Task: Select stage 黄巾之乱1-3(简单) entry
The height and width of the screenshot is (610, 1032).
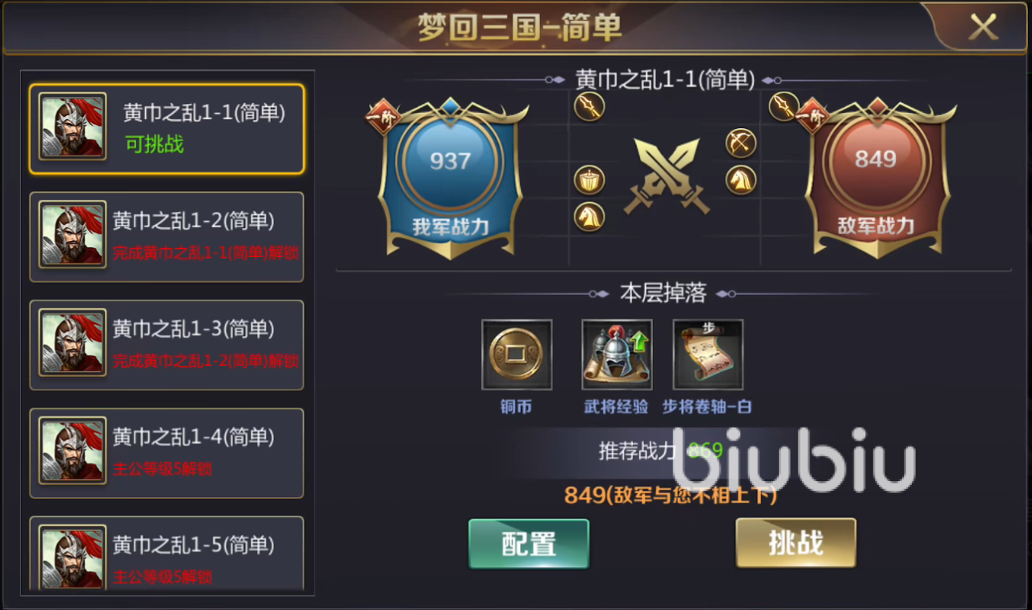Action: pos(167,345)
